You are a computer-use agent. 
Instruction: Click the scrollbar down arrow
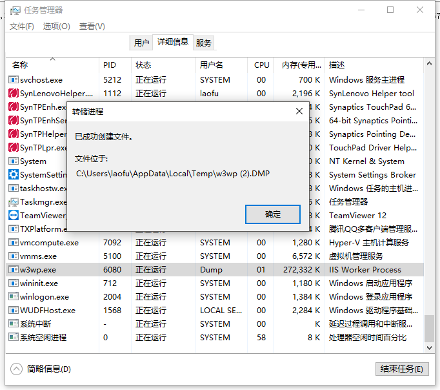pyautogui.click(x=429, y=348)
